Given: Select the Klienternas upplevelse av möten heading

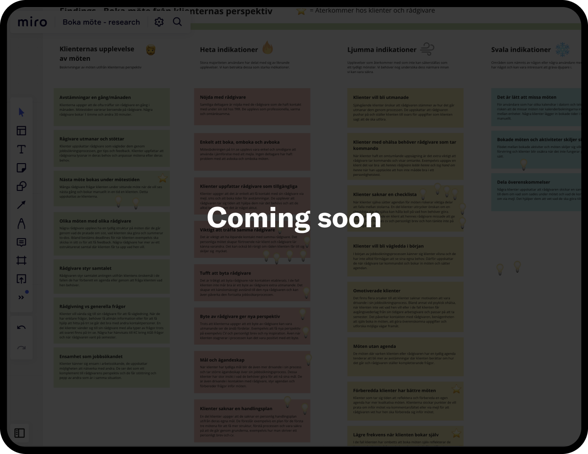Looking at the screenshot, I should [97, 54].
